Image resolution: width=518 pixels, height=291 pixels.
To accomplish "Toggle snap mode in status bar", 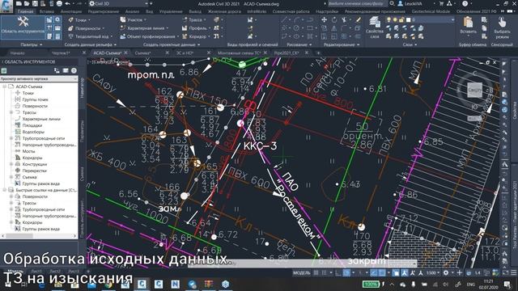I will [325, 273].
